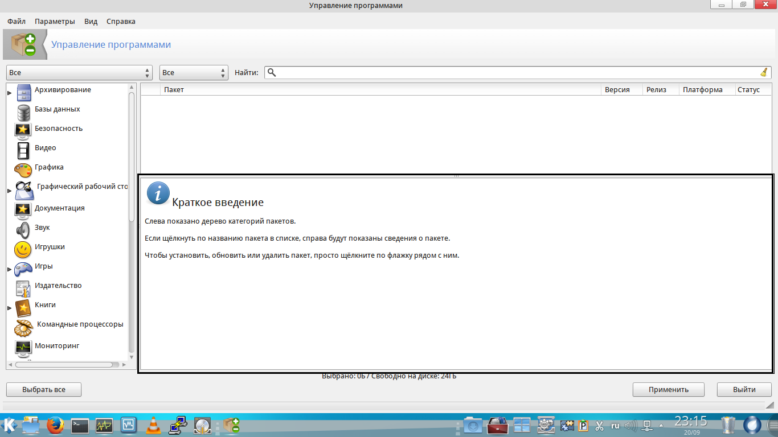Open the first package filter dropdown Все

80,73
